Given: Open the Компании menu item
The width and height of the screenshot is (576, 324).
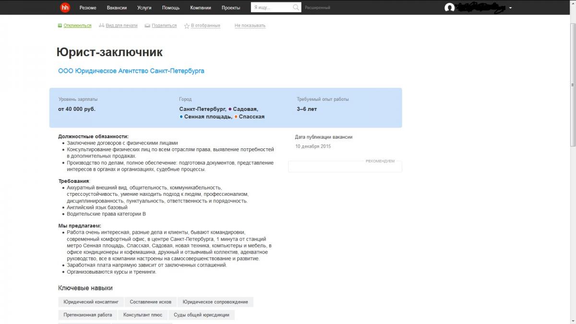Looking at the screenshot, I should (x=200, y=8).
